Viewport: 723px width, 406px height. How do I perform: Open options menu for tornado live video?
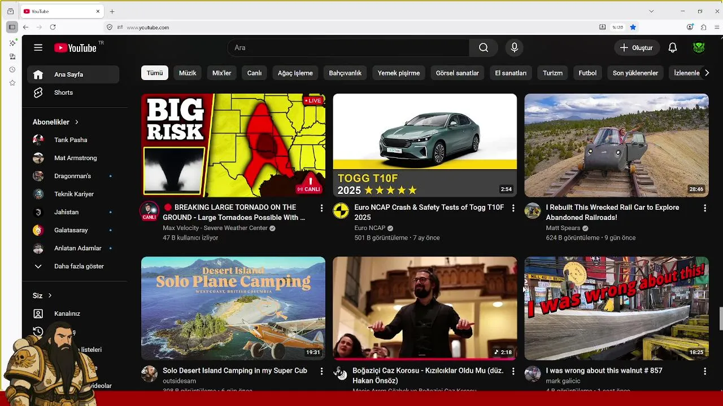click(321, 208)
